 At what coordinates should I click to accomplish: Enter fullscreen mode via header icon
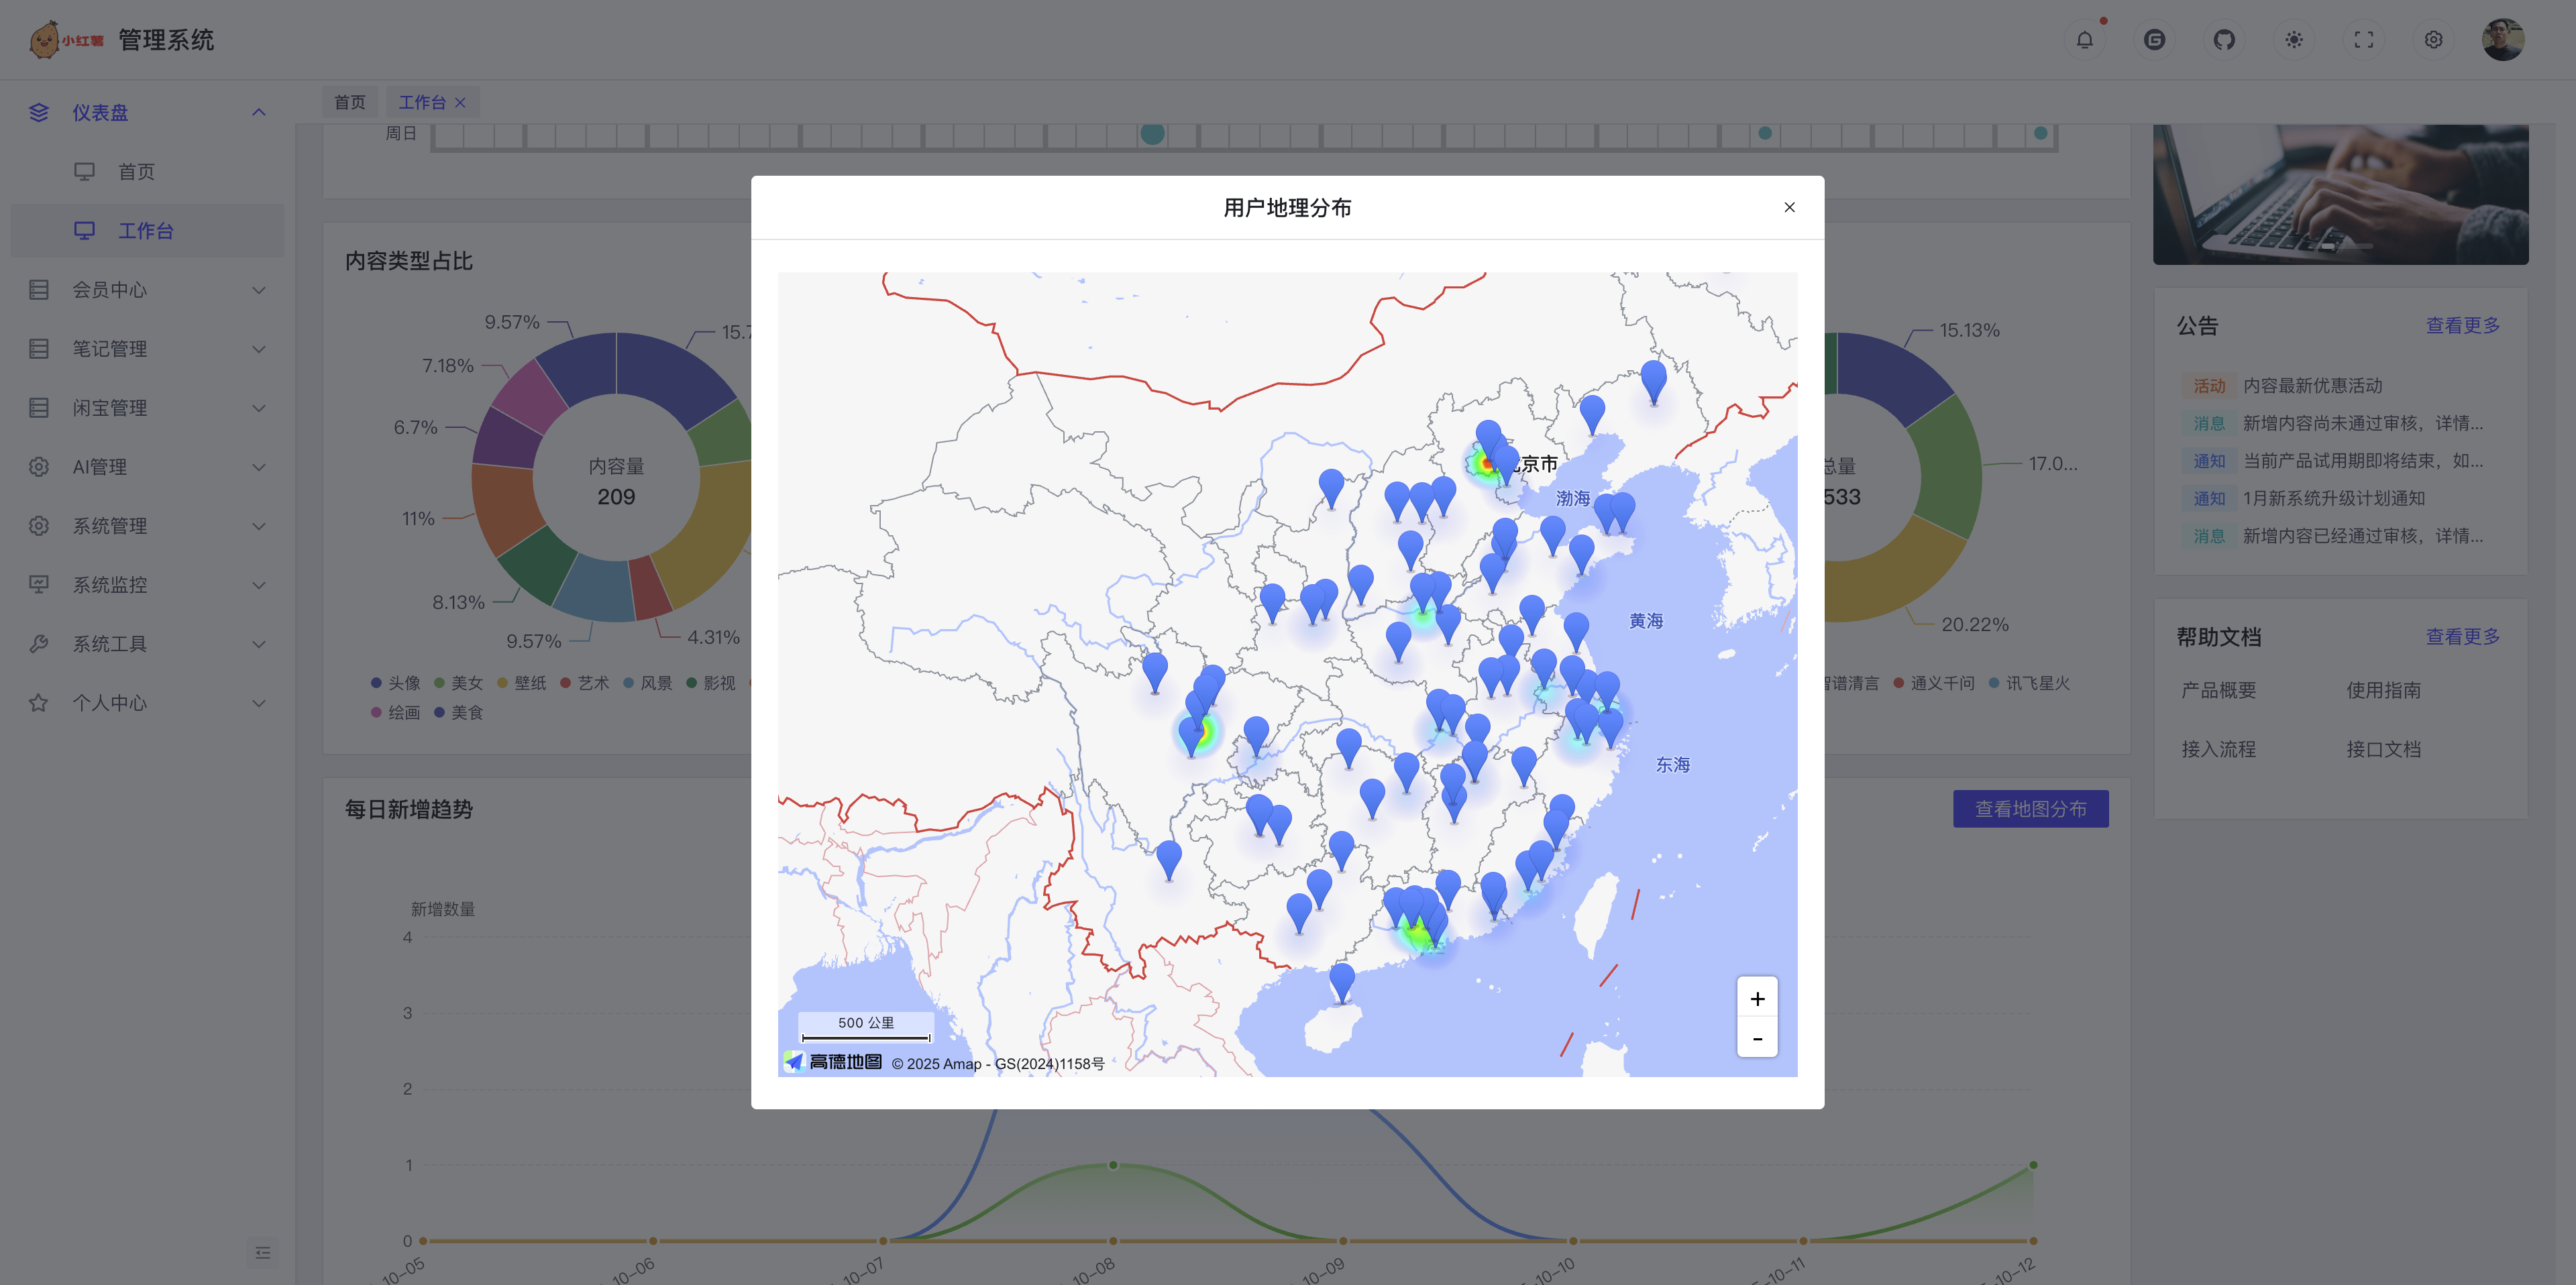coord(2363,40)
